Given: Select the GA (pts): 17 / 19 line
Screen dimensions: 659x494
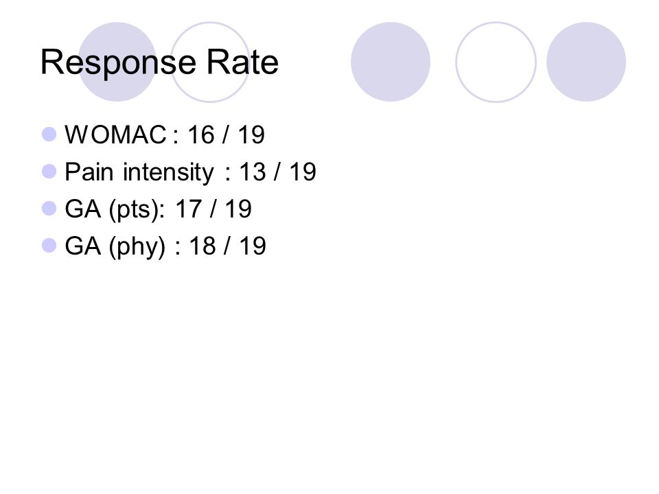Looking at the screenshot, I should click(158, 209).
